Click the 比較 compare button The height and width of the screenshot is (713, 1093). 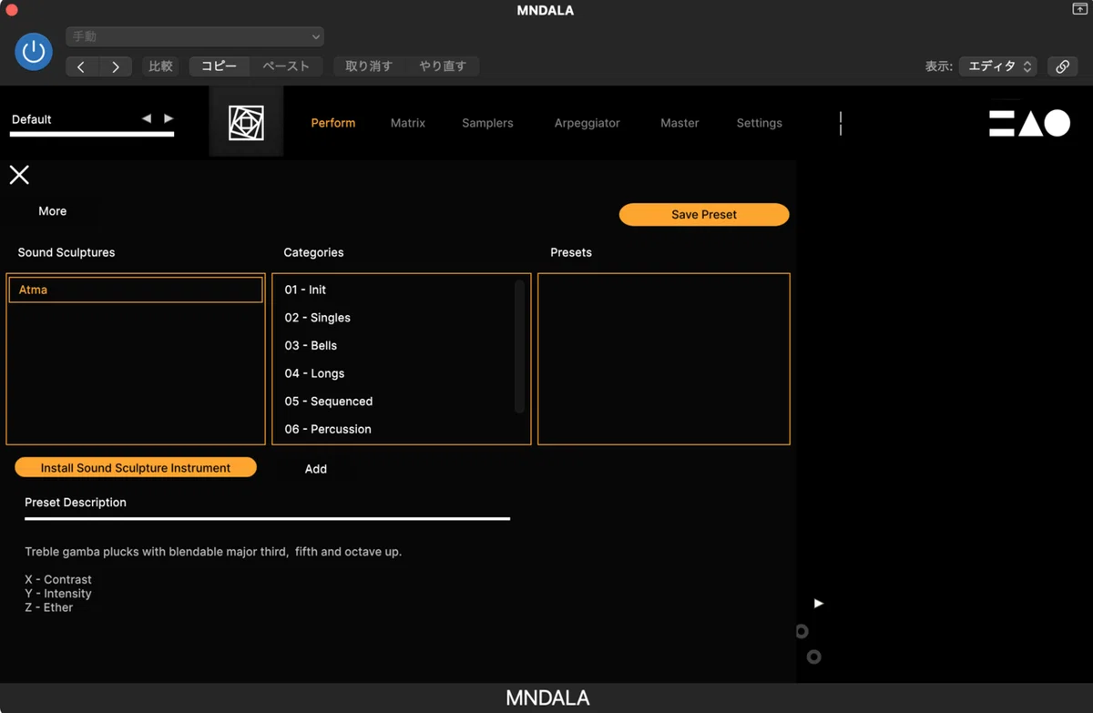click(160, 66)
